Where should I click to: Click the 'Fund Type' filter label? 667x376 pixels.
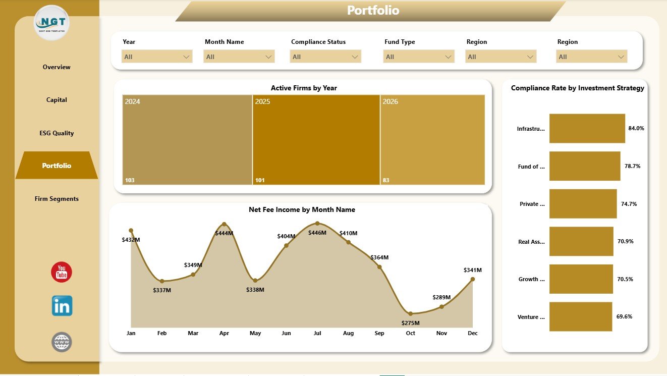tap(400, 42)
